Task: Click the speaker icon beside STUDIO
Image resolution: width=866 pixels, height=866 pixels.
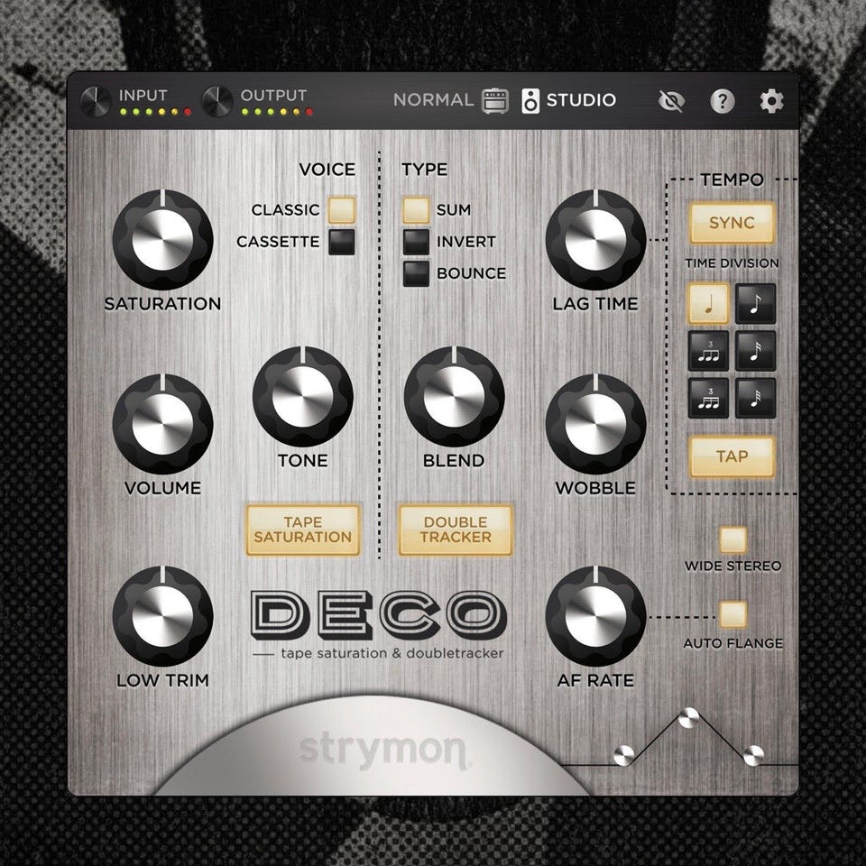Action: (530, 100)
